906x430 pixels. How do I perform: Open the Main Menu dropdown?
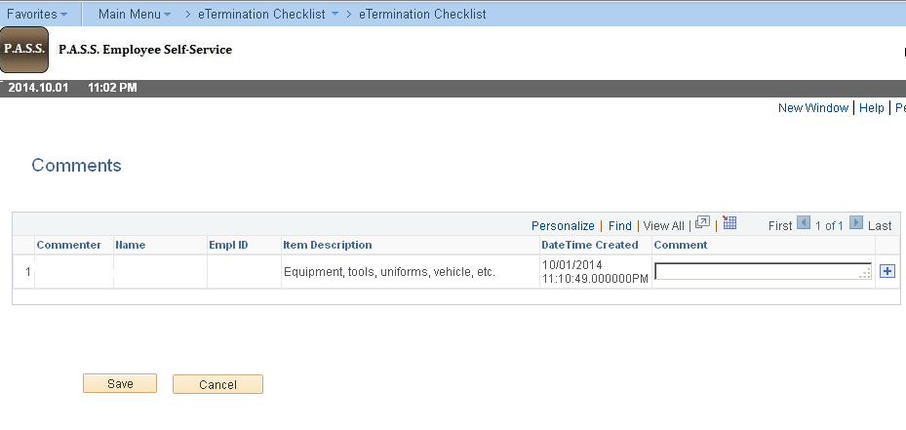tap(135, 14)
